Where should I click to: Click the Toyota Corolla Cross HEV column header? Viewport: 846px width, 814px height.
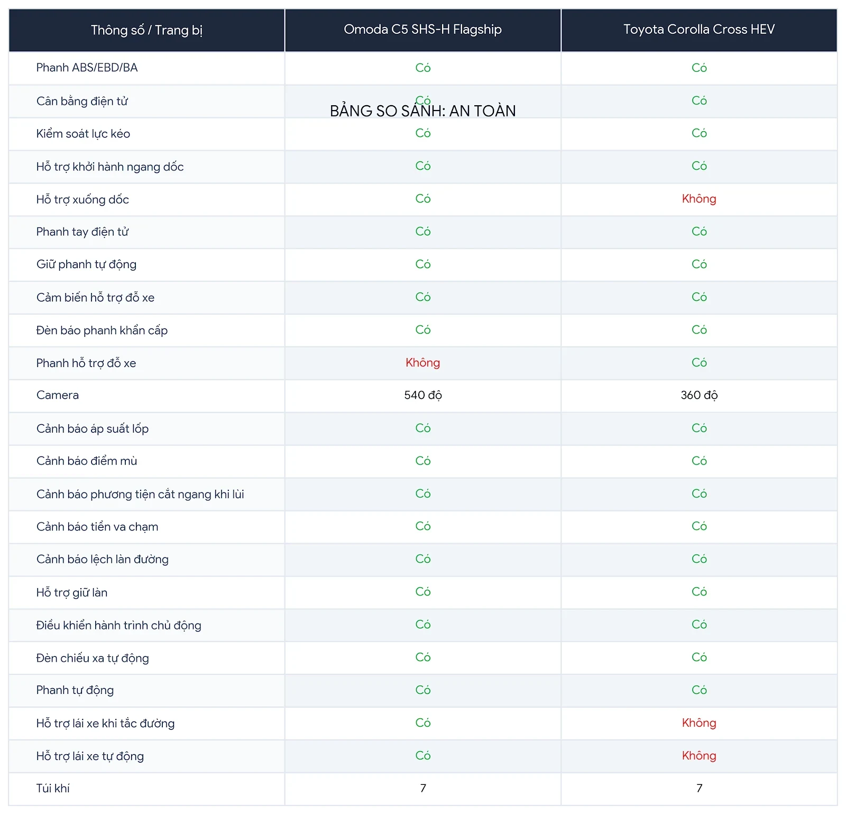(699, 30)
